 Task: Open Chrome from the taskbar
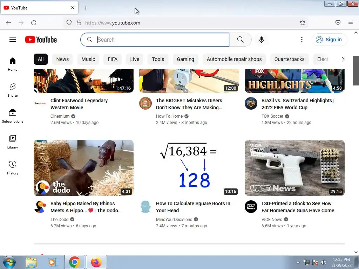74,262
